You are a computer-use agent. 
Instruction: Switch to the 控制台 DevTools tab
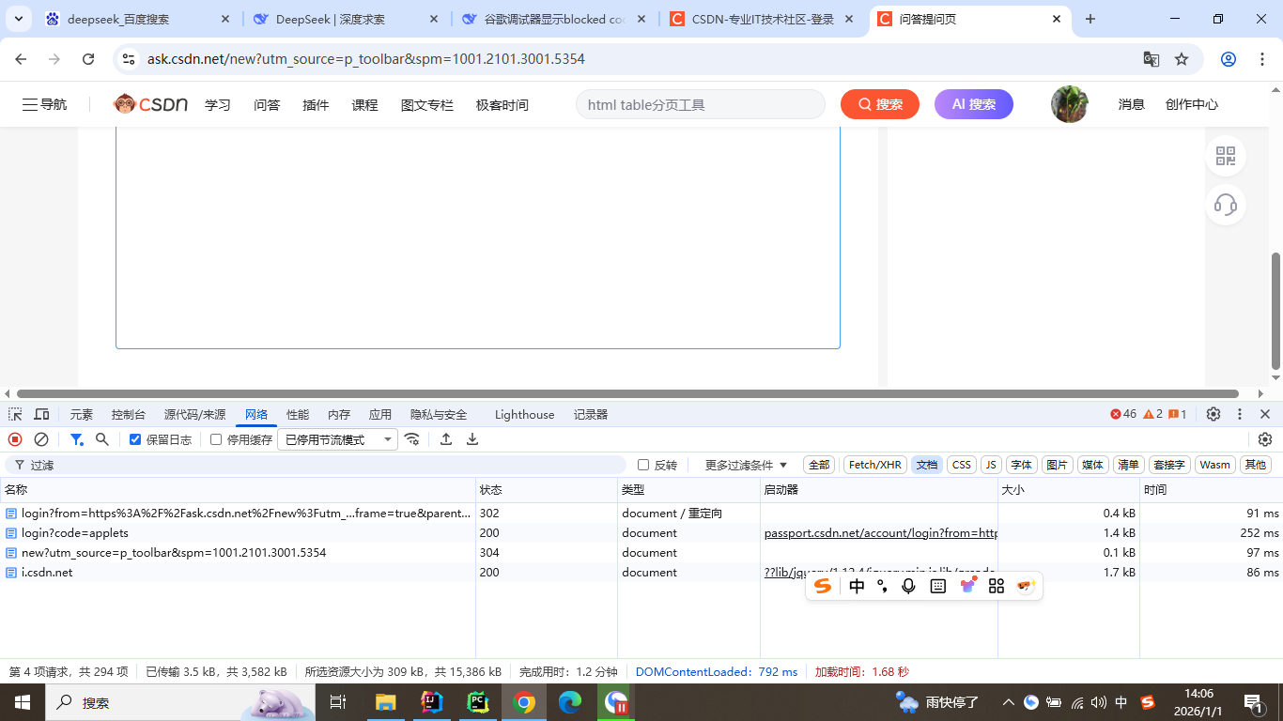tap(129, 414)
